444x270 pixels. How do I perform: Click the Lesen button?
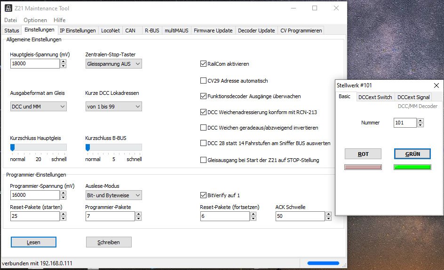tap(33, 242)
